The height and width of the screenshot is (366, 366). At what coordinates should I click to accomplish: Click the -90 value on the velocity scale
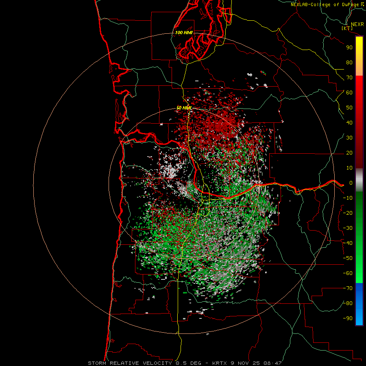pos(348,318)
